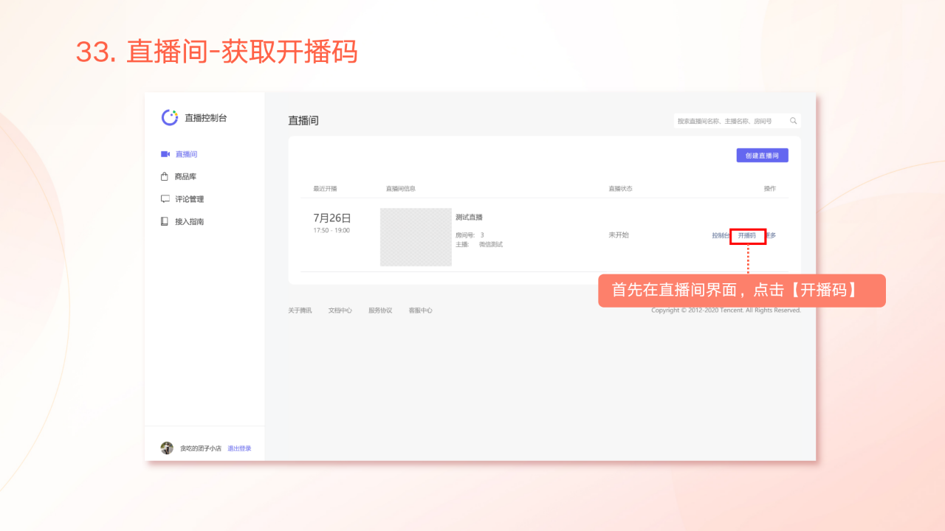Click the Copyright 2012-2020 Tencent text
The width and height of the screenshot is (945, 531).
(726, 310)
